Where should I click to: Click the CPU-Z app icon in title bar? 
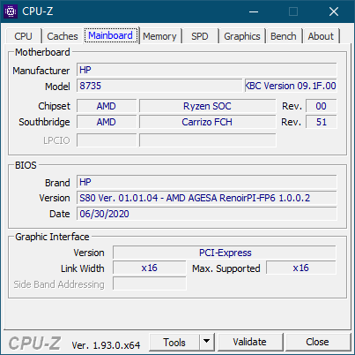tap(11, 11)
